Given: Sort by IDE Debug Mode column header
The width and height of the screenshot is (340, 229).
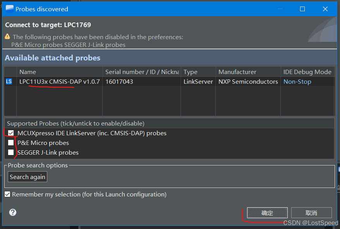Looking at the screenshot, I should [x=307, y=72].
